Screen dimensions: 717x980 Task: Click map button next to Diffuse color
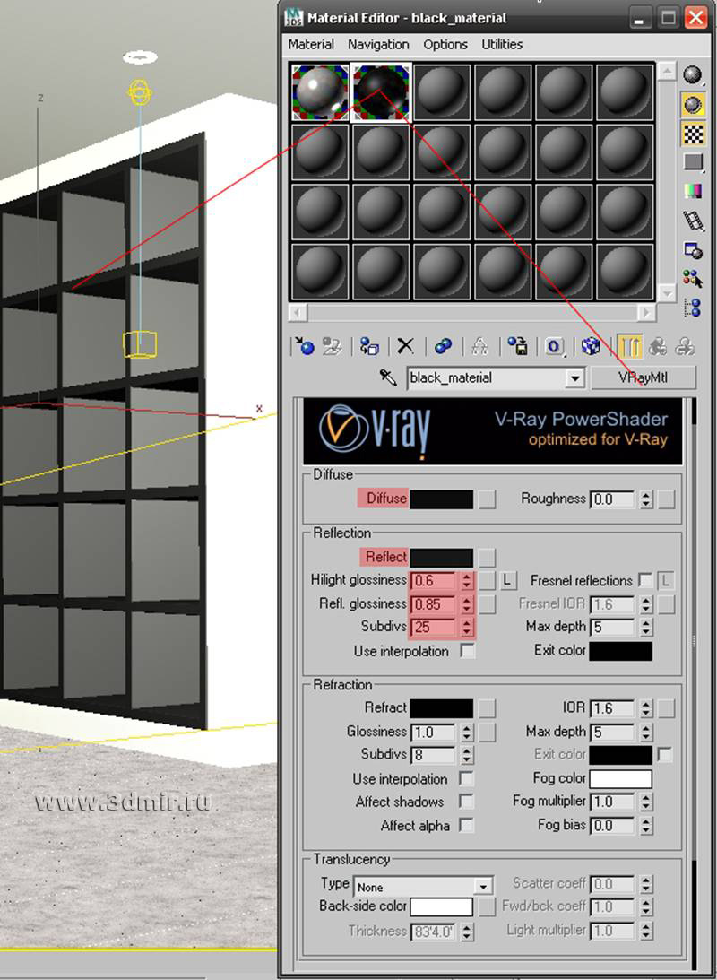pos(488,499)
